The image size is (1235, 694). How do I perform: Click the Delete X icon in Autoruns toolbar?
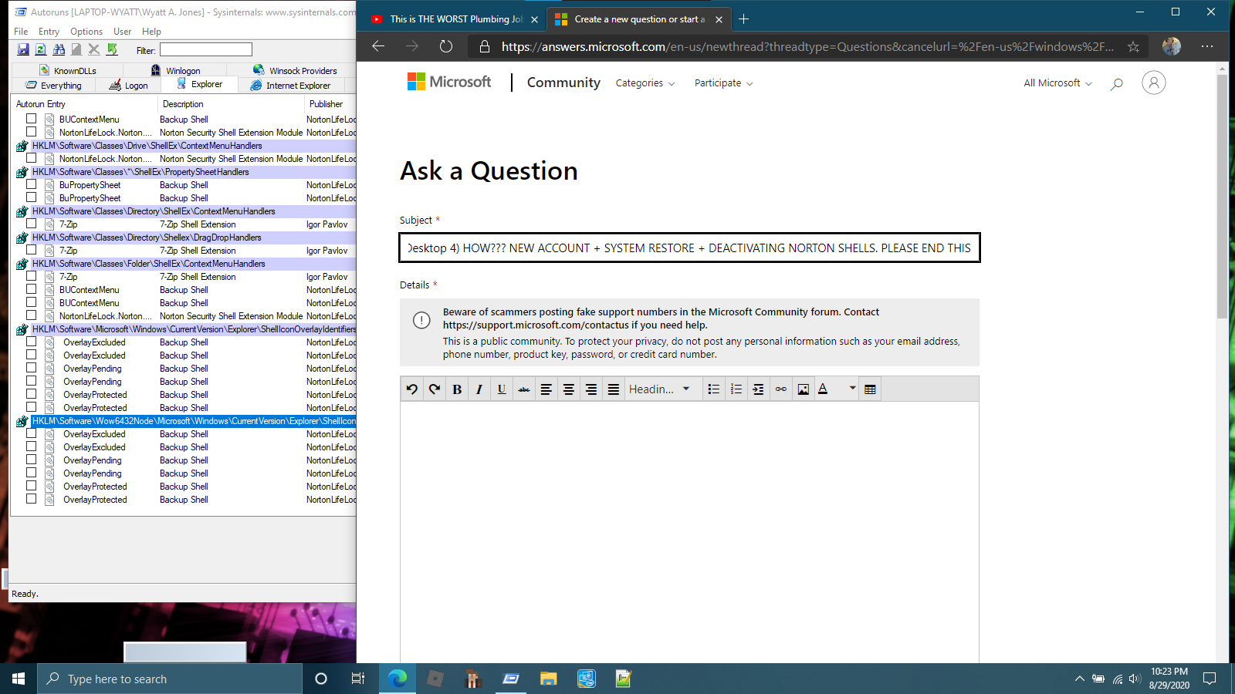[94, 49]
